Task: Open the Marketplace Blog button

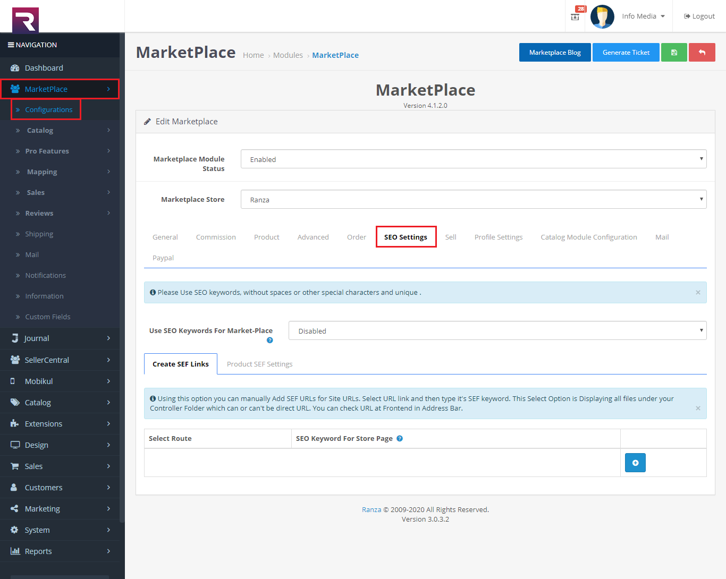Action: [x=555, y=53]
